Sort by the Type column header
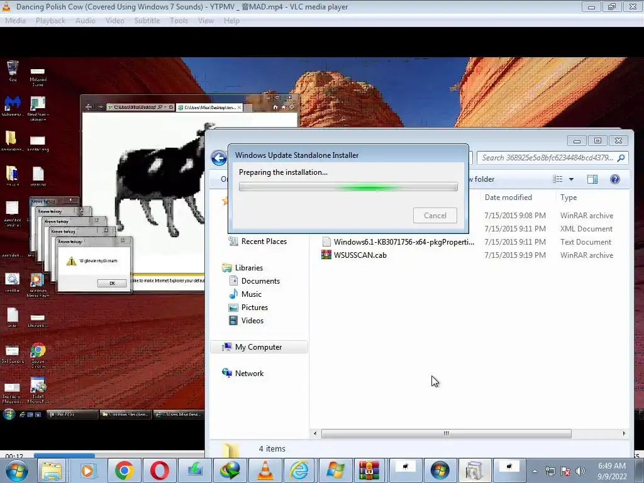This screenshot has height=483, width=644. coord(569,197)
